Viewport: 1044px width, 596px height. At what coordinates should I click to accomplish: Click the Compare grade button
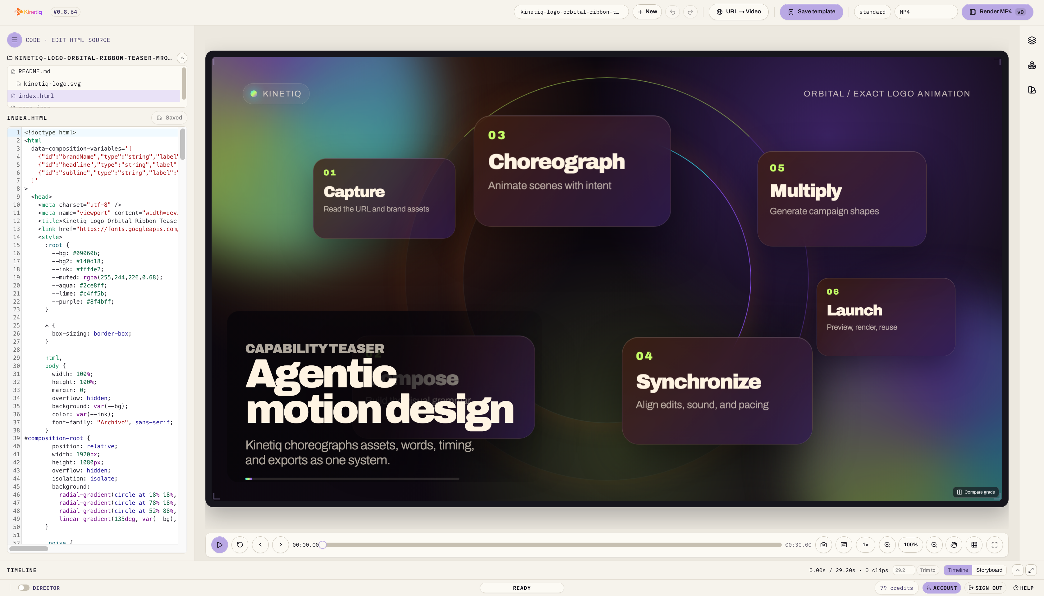[976, 492]
